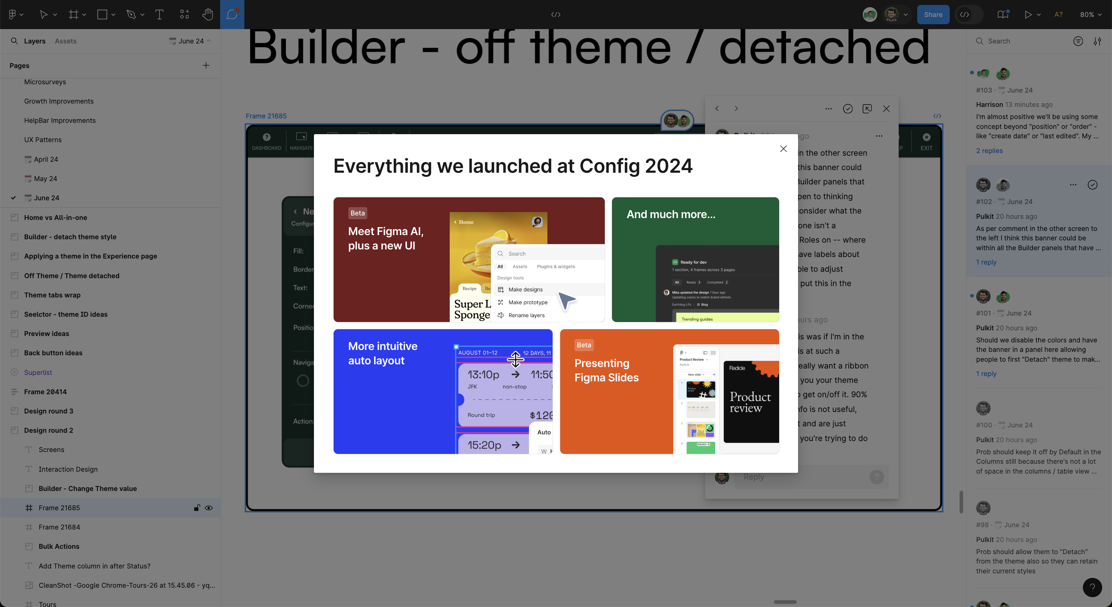Open 1 reply on comment #101
The height and width of the screenshot is (607, 1112).
[x=986, y=373]
